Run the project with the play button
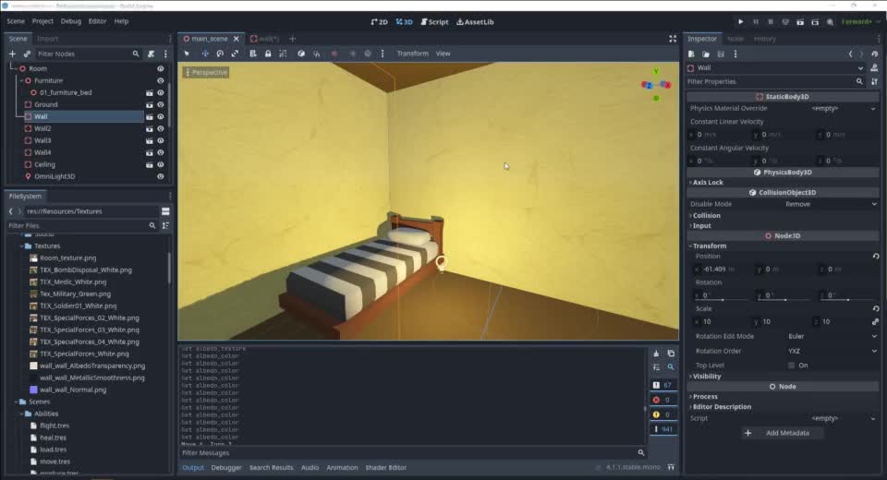The height and width of the screenshot is (480, 887). pyautogui.click(x=740, y=21)
